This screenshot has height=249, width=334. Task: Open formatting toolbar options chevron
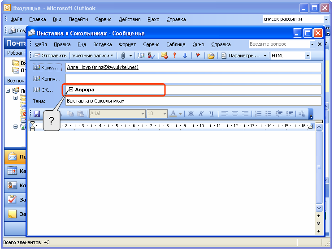[x=311, y=114]
